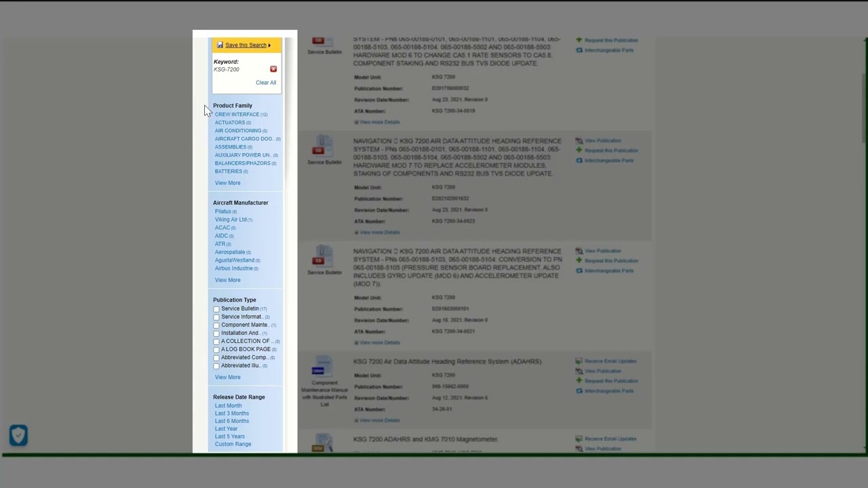
Task: Open KSG 7200 Air Data Attitude Heading title
Action: click(x=448, y=362)
